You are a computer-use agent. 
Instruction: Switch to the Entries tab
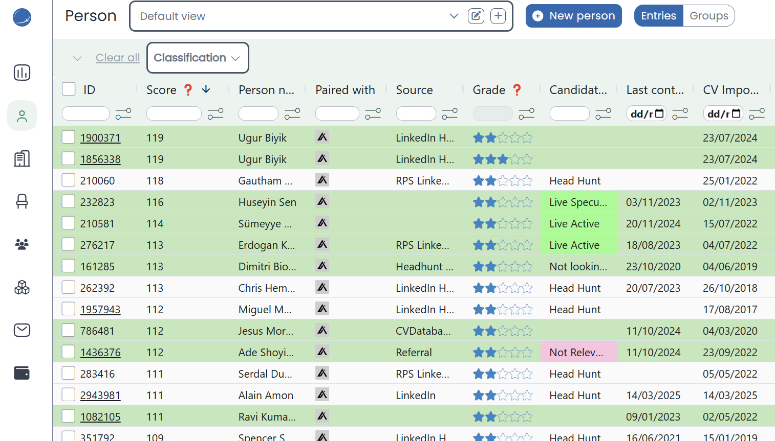pyautogui.click(x=658, y=16)
